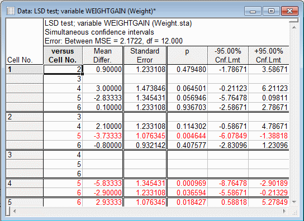The width and height of the screenshot is (304, 221).
Task: Select row header for Cell No. 1
Action: click(x=25, y=69)
